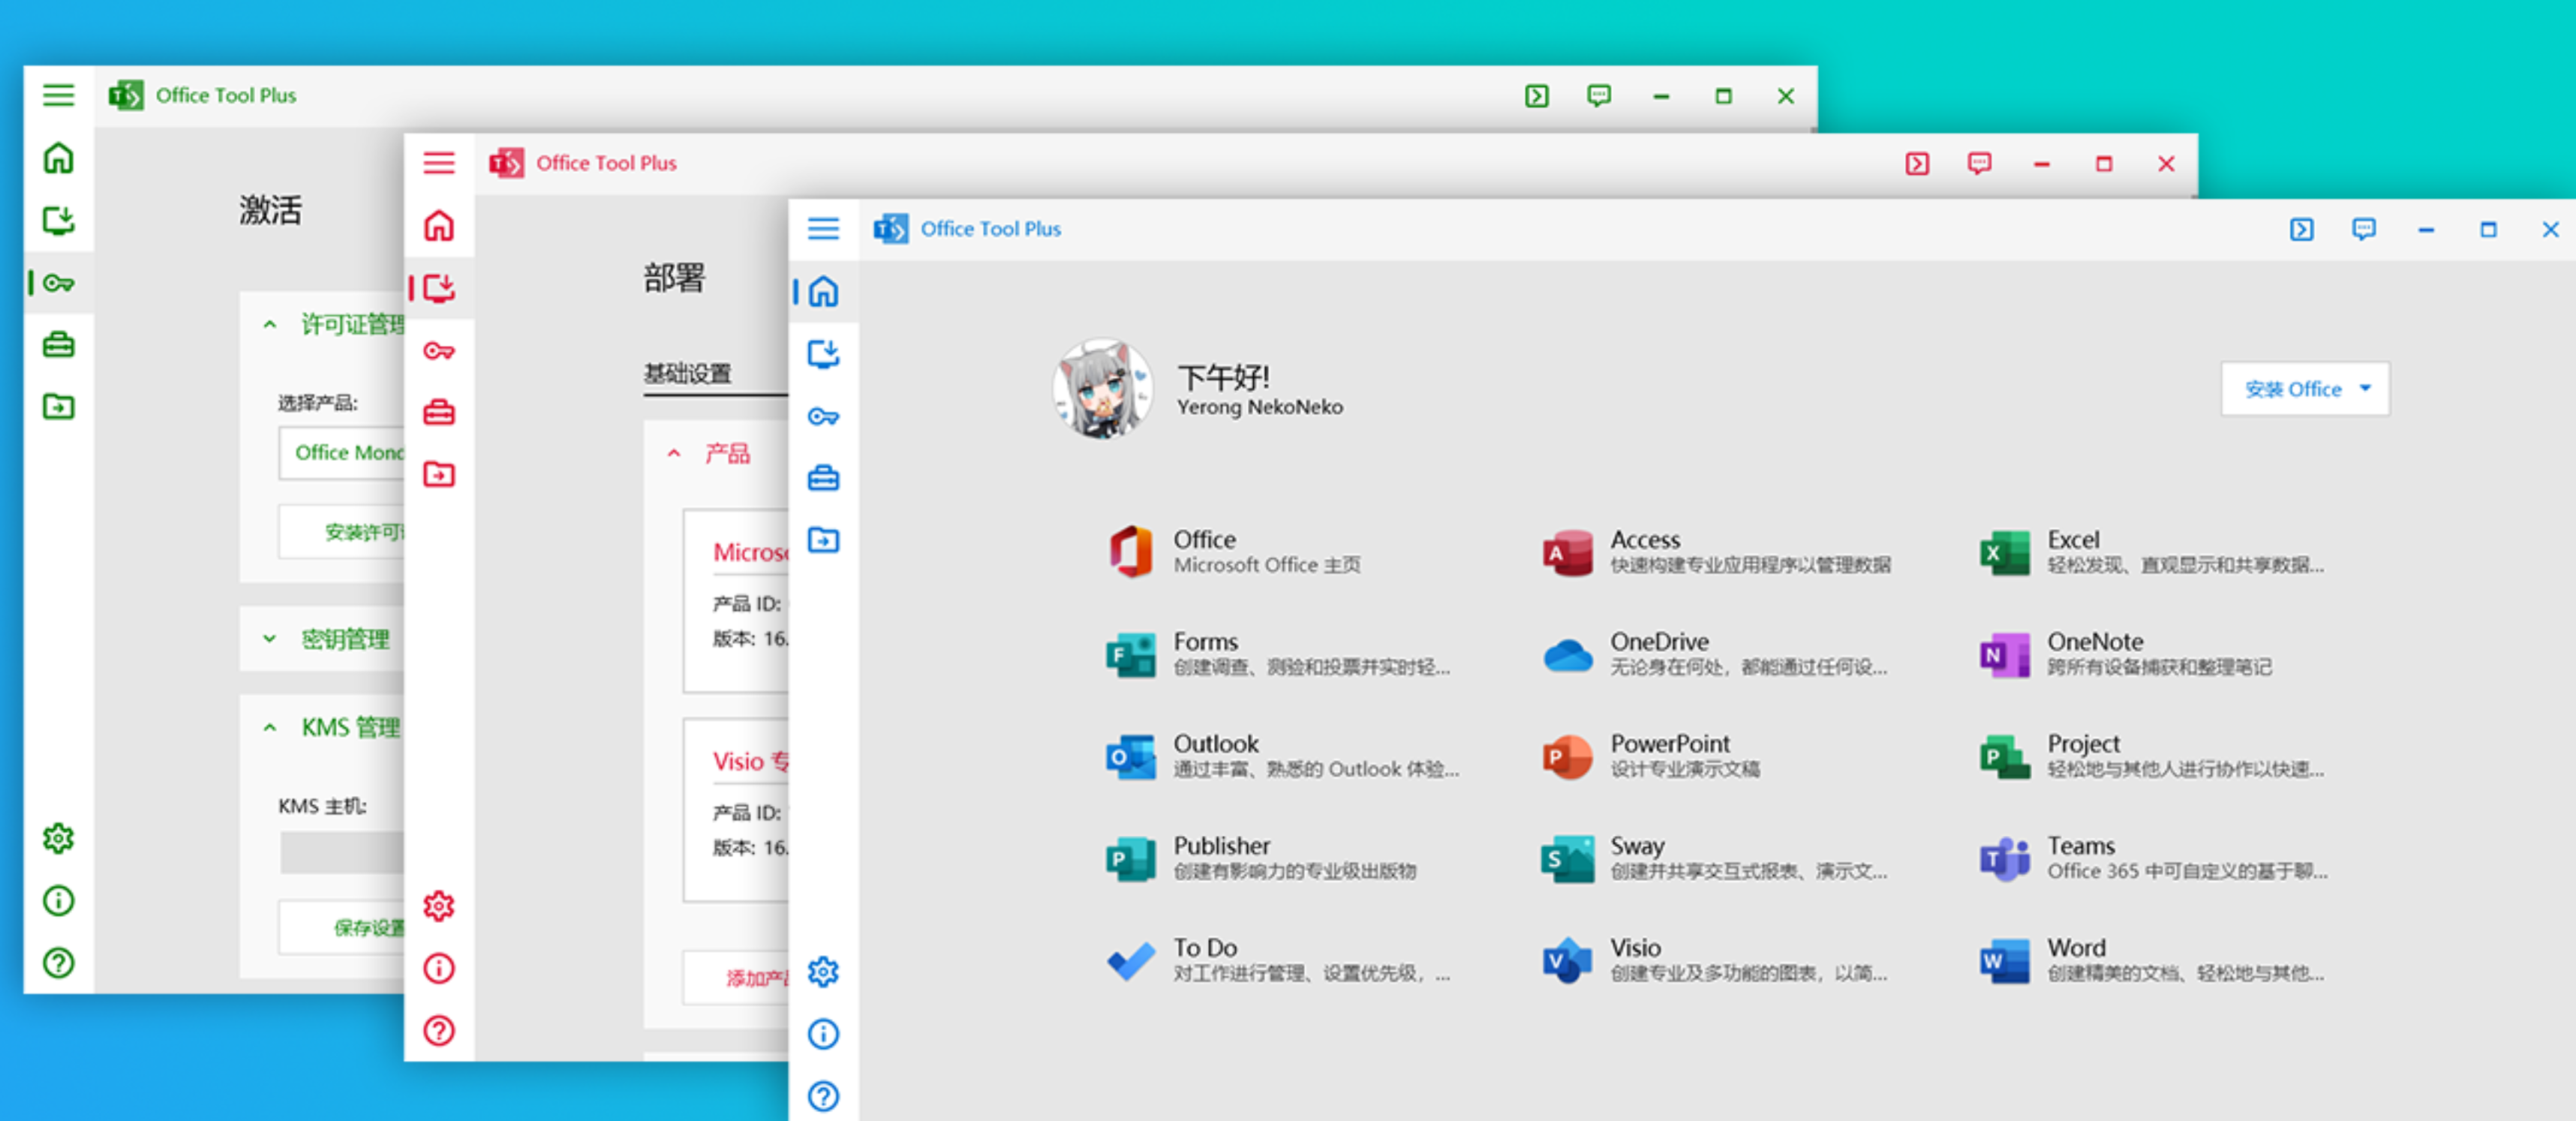This screenshot has height=1121, width=2576.
Task: Open the Settings gear icon in blue sidebar
Action: (x=823, y=971)
